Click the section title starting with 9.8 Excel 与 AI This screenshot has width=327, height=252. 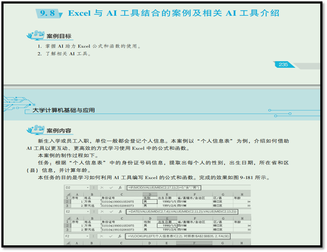pyautogui.click(x=157, y=13)
